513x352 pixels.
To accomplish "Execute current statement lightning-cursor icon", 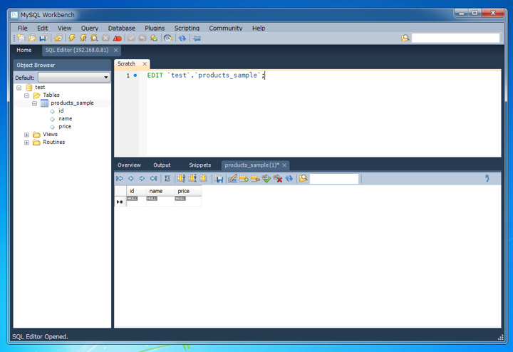I will coord(83,38).
